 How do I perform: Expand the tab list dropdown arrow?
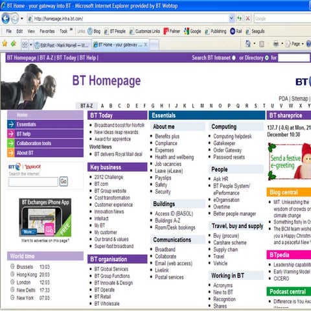(30, 45)
